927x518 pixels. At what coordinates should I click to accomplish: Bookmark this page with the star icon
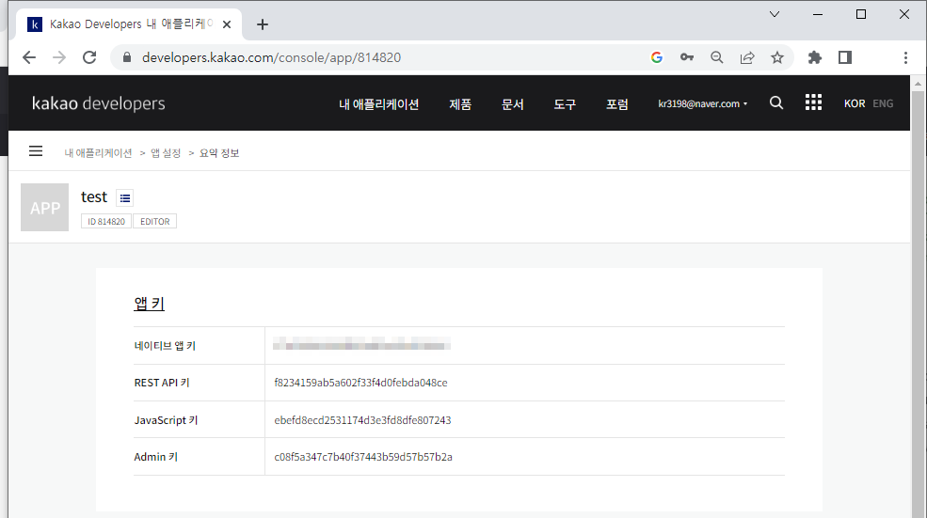coord(777,57)
